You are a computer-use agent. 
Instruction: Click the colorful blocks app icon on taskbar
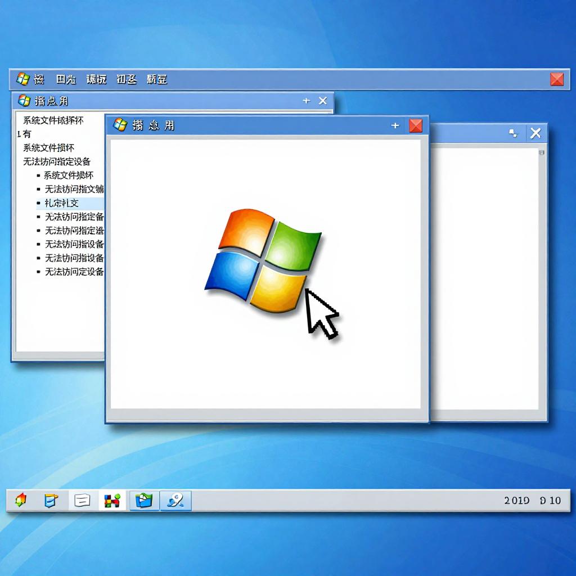click(x=111, y=501)
